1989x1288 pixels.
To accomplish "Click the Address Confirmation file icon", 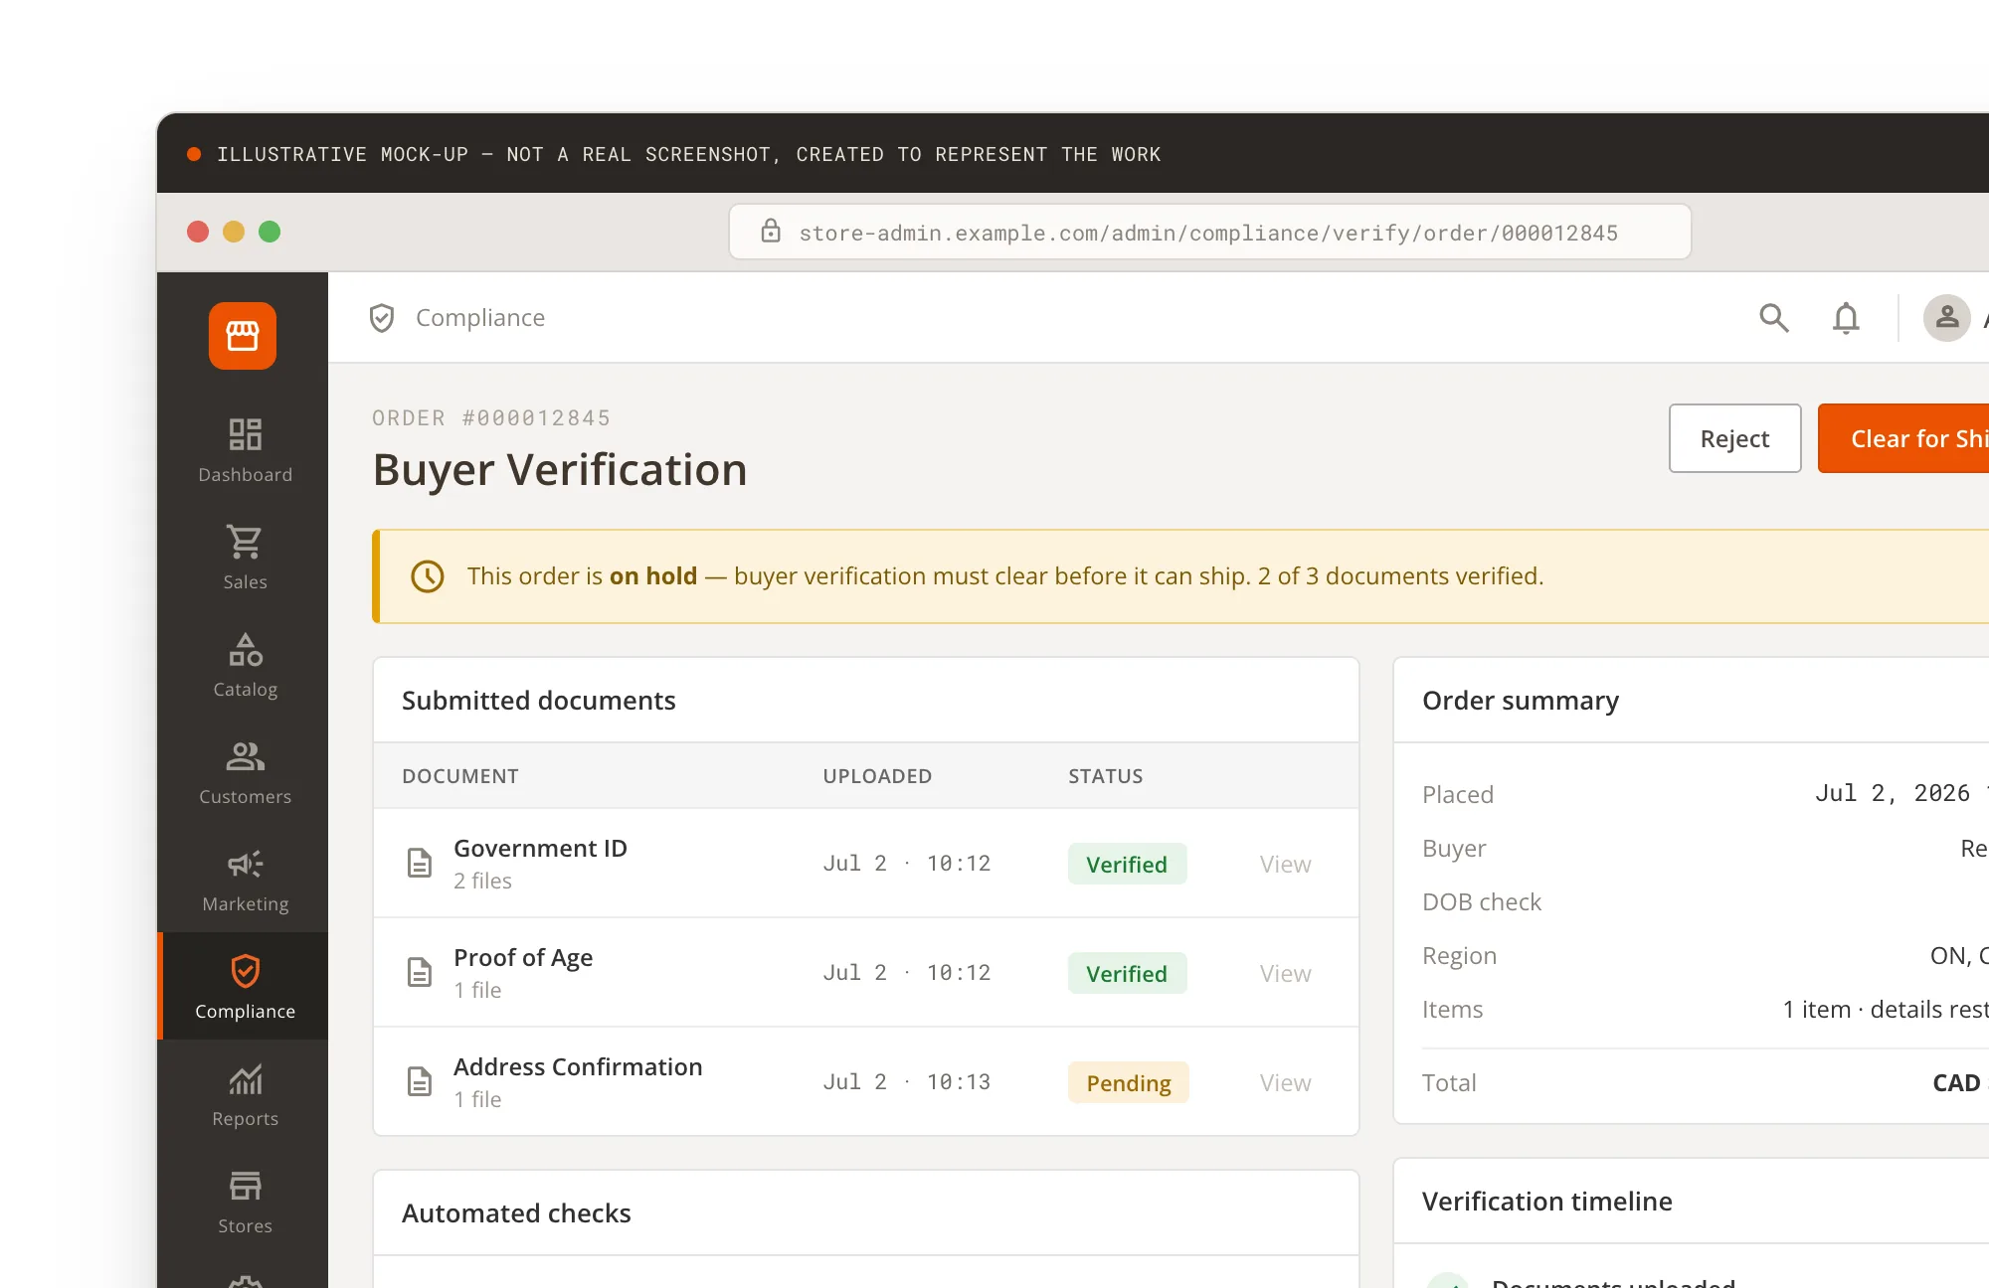I will click(x=420, y=1081).
